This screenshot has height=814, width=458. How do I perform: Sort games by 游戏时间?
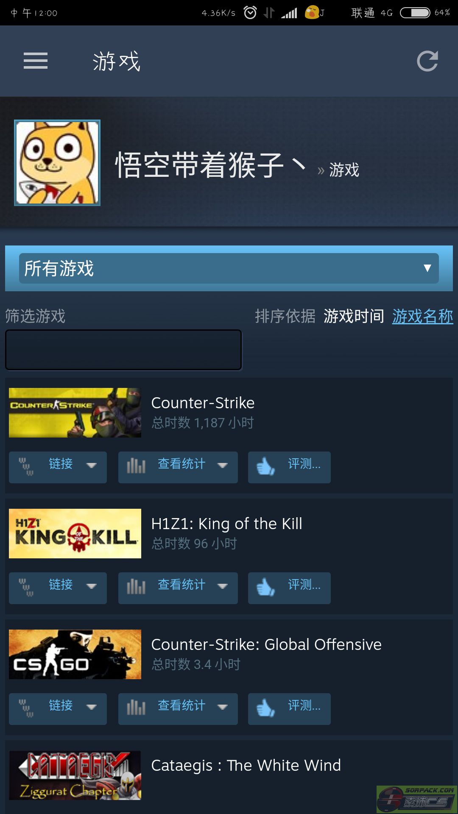click(x=354, y=316)
